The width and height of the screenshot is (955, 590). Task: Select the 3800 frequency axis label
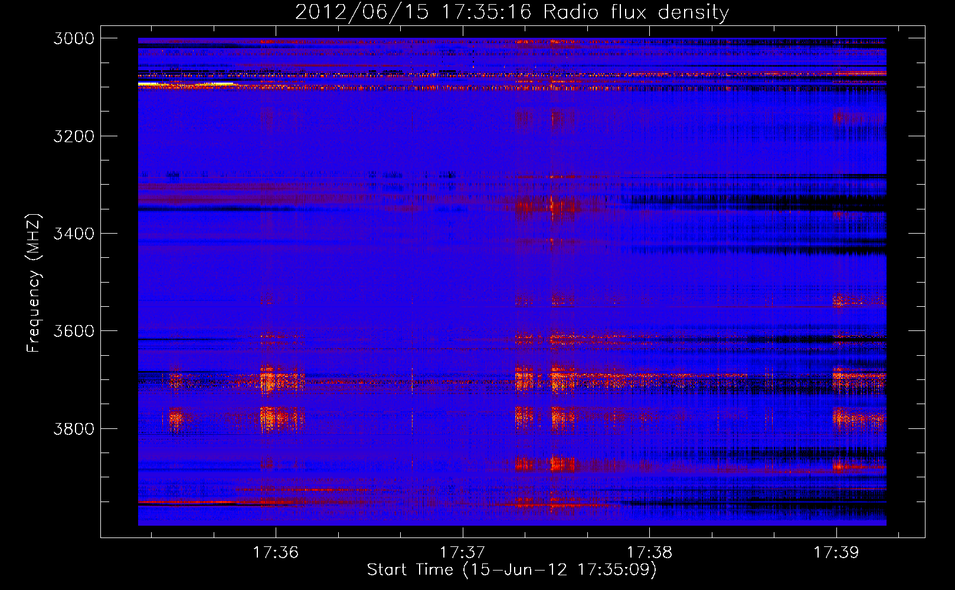(74, 428)
